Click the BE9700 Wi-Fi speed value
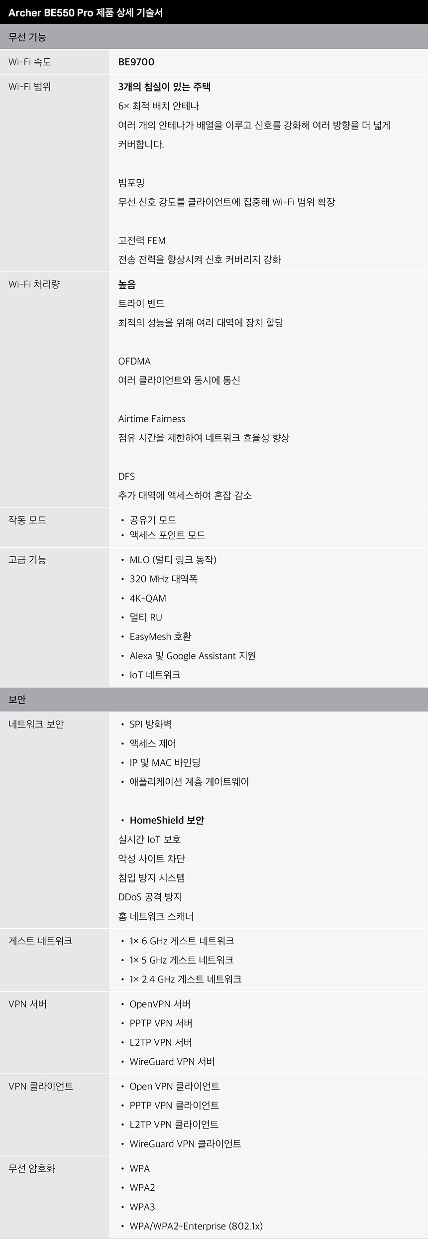428x1239 pixels. pos(136,62)
